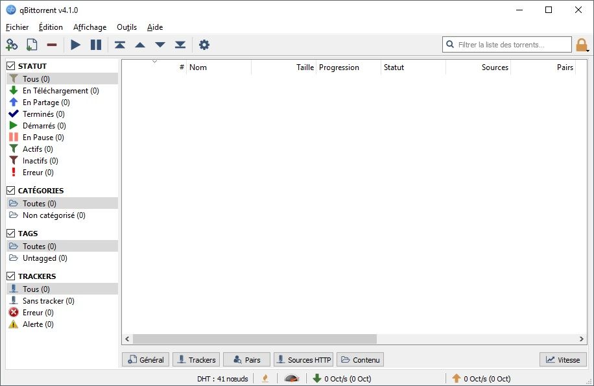This screenshot has width=594, height=386.
Task: Sort by the Nom column header
Action: tap(219, 67)
